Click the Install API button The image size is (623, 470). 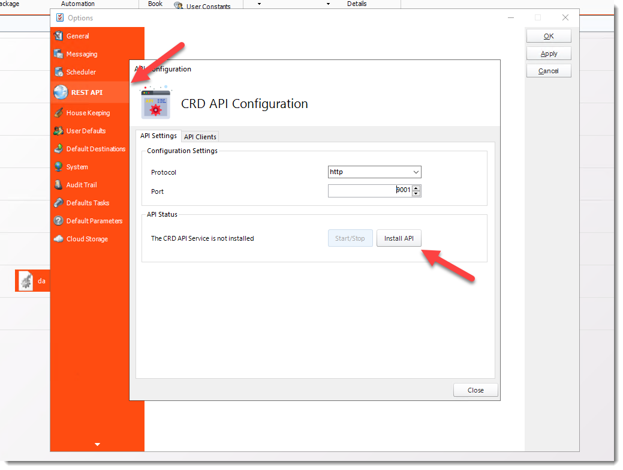click(399, 238)
